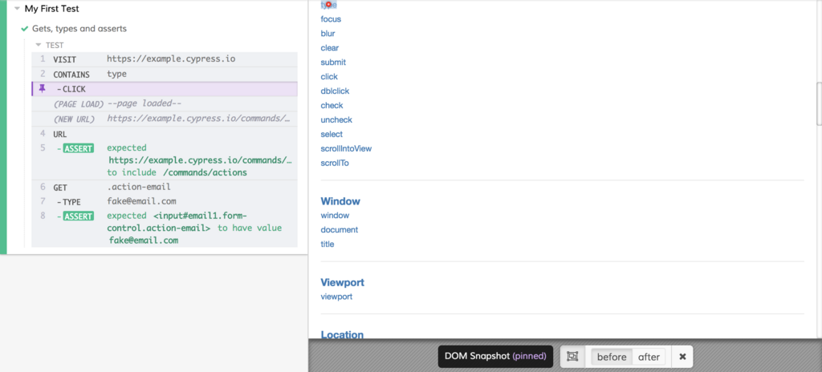822x372 pixels.
Task: Select the pinned CLICK command row
Action: 165,89
